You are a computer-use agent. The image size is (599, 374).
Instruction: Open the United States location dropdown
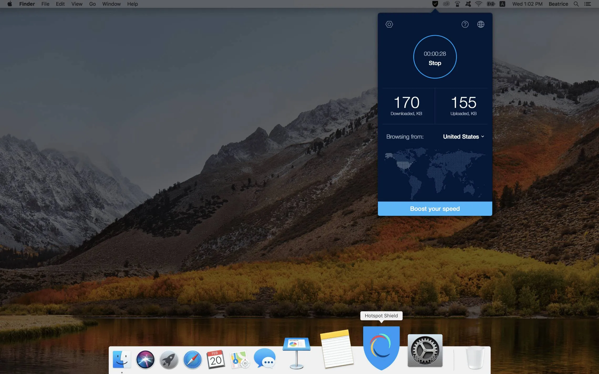[x=463, y=137]
